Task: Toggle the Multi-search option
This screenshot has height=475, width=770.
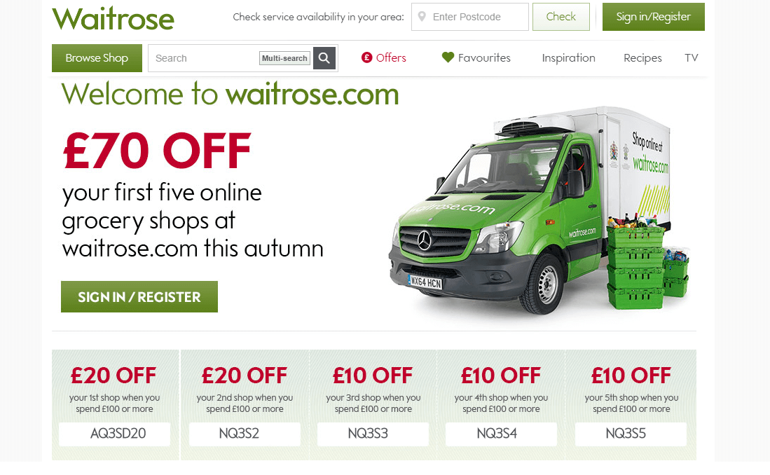Action: tap(285, 58)
